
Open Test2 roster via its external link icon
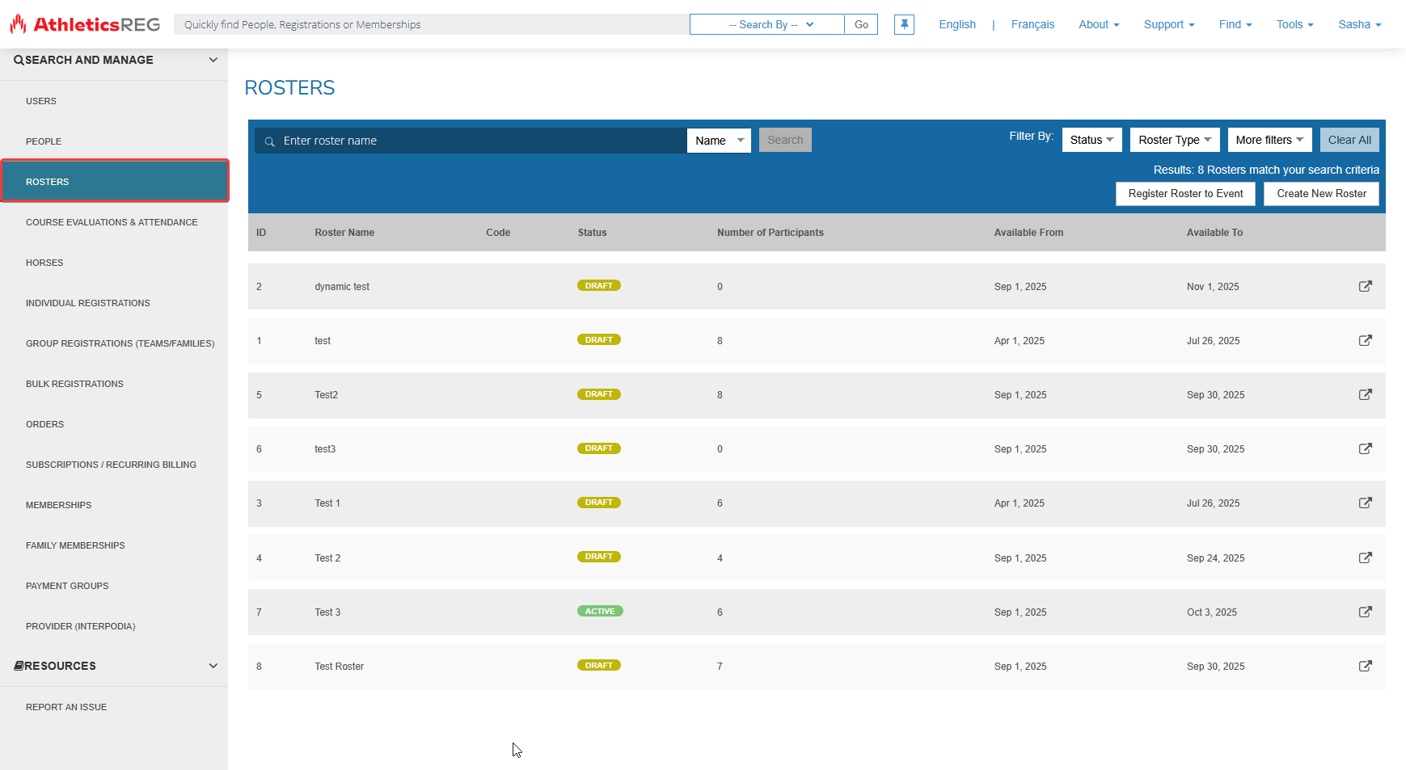pyautogui.click(x=1365, y=394)
